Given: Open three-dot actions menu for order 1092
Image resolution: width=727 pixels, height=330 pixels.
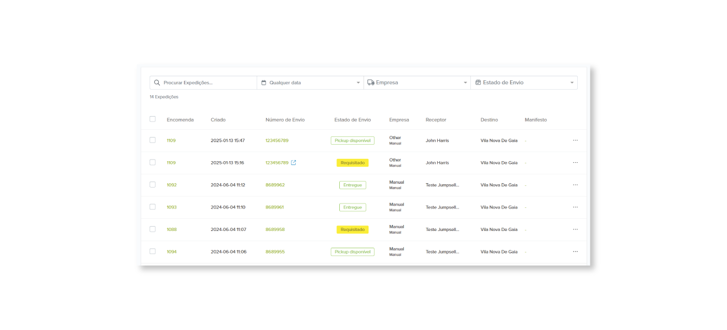Looking at the screenshot, I should (575, 185).
